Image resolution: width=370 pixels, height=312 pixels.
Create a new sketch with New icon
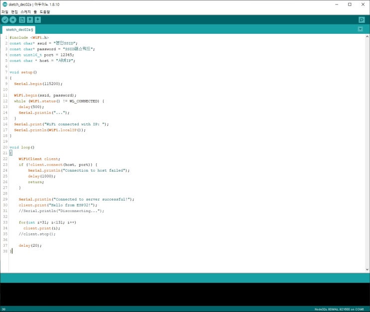22,19
